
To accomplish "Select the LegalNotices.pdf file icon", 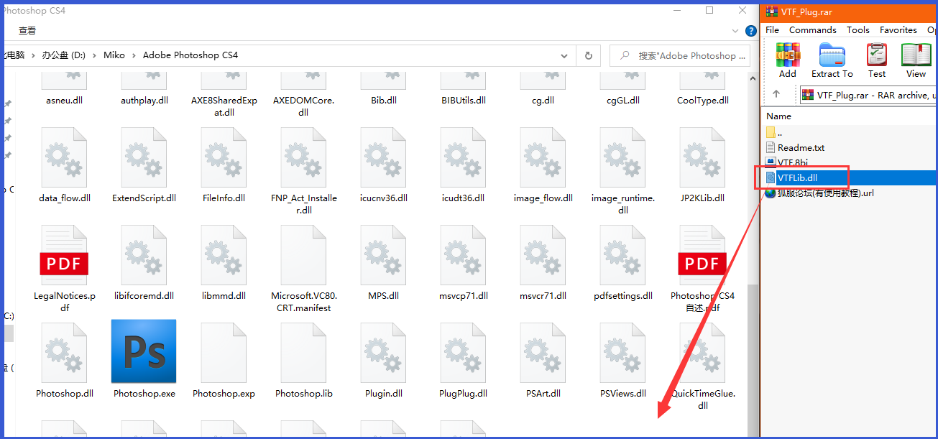I will click(x=64, y=255).
